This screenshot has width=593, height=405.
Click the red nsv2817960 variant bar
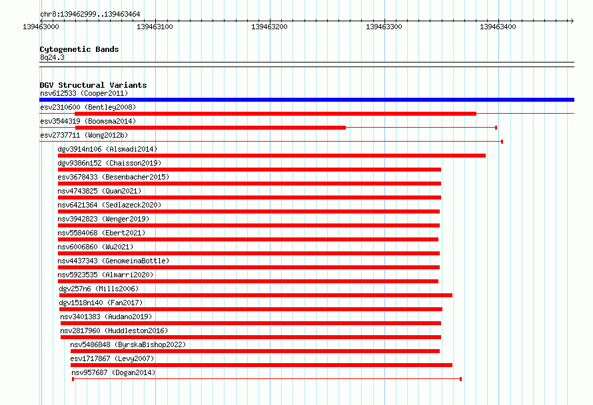251,337
